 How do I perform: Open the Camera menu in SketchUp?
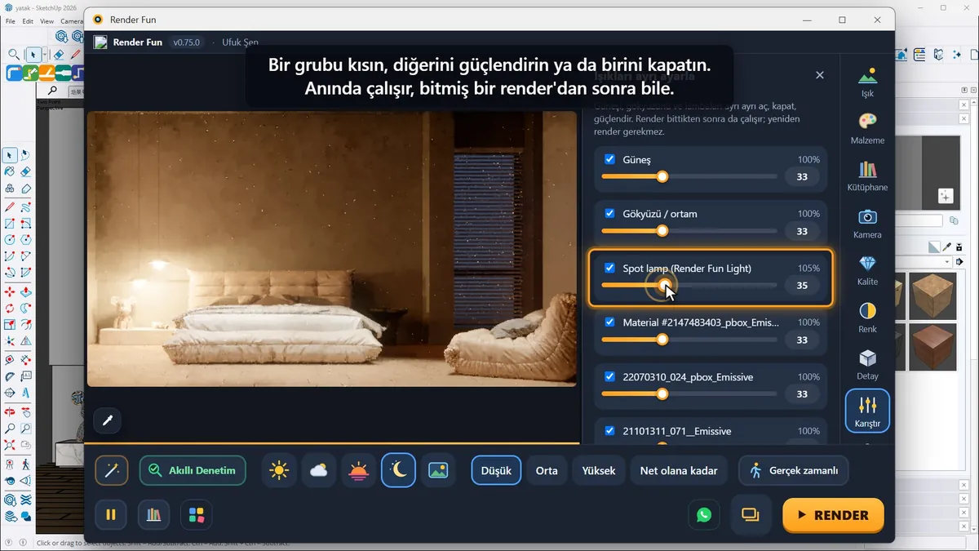tap(72, 21)
